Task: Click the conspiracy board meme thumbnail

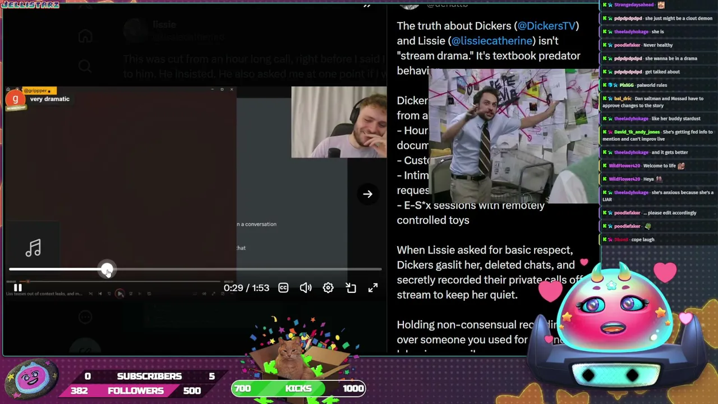Action: click(x=513, y=136)
